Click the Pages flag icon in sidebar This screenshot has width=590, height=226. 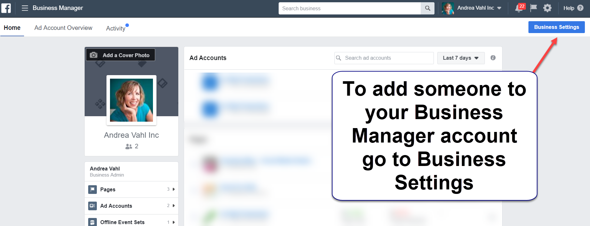[93, 189]
